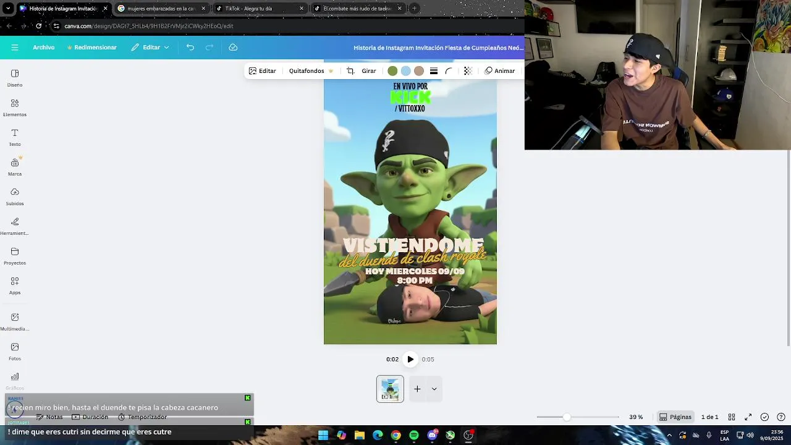The height and width of the screenshot is (445, 791).
Task: Open the Elementos panel
Action: pyautogui.click(x=15, y=108)
